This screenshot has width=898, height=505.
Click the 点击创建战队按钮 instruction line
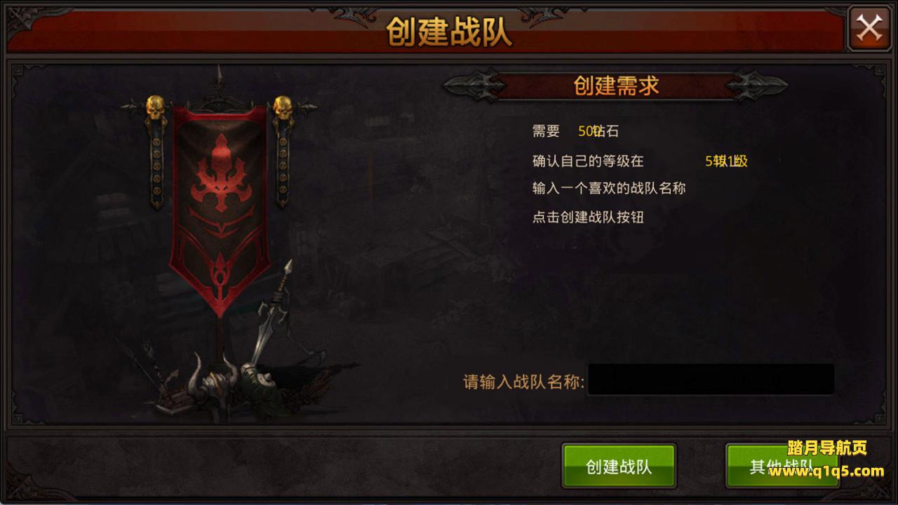[x=588, y=217]
